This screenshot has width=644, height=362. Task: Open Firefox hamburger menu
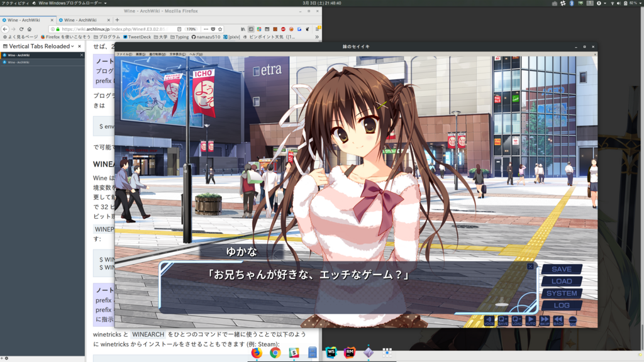pos(317,29)
